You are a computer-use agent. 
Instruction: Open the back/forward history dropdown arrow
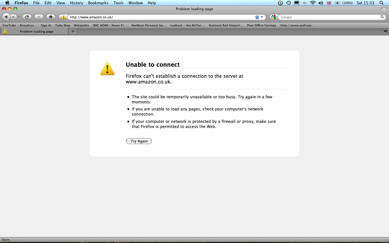pos(19,17)
